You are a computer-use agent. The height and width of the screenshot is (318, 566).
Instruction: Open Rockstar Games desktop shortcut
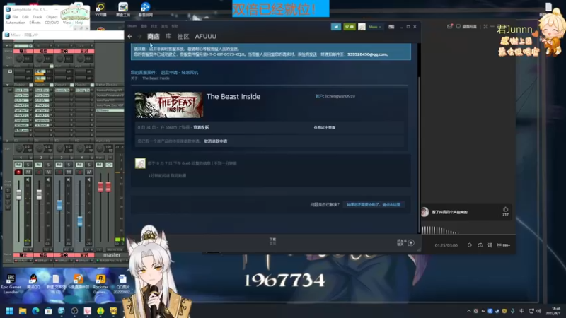pyautogui.click(x=100, y=284)
